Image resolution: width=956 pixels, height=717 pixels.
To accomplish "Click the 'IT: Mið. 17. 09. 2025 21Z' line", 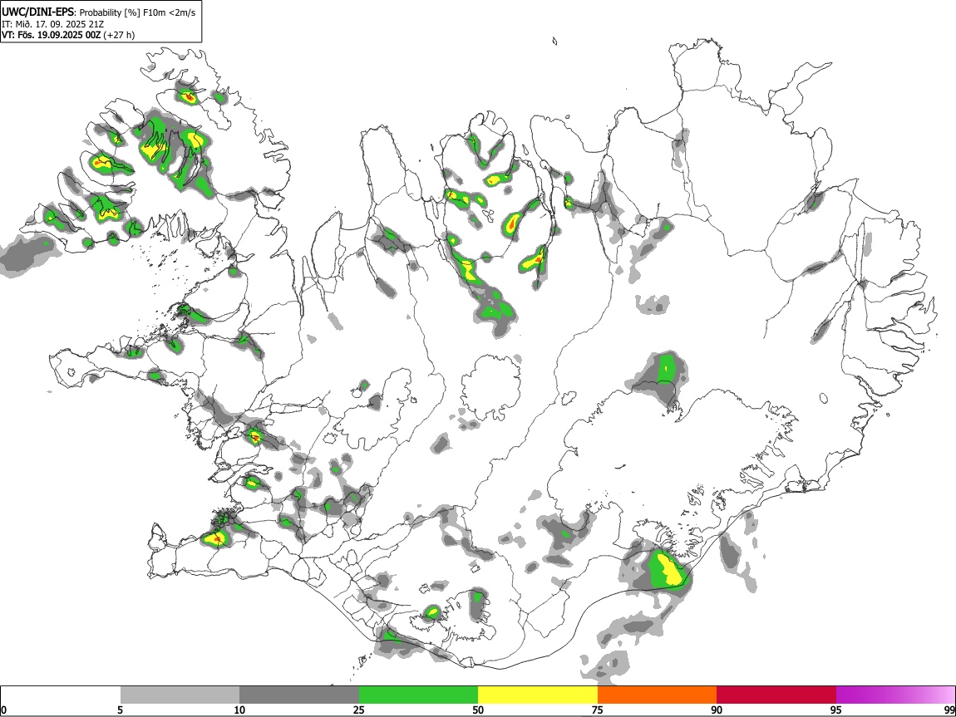I will [x=52, y=24].
